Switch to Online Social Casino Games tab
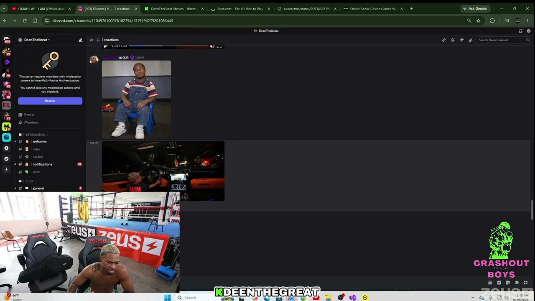This screenshot has width=535, height=301. (374, 9)
